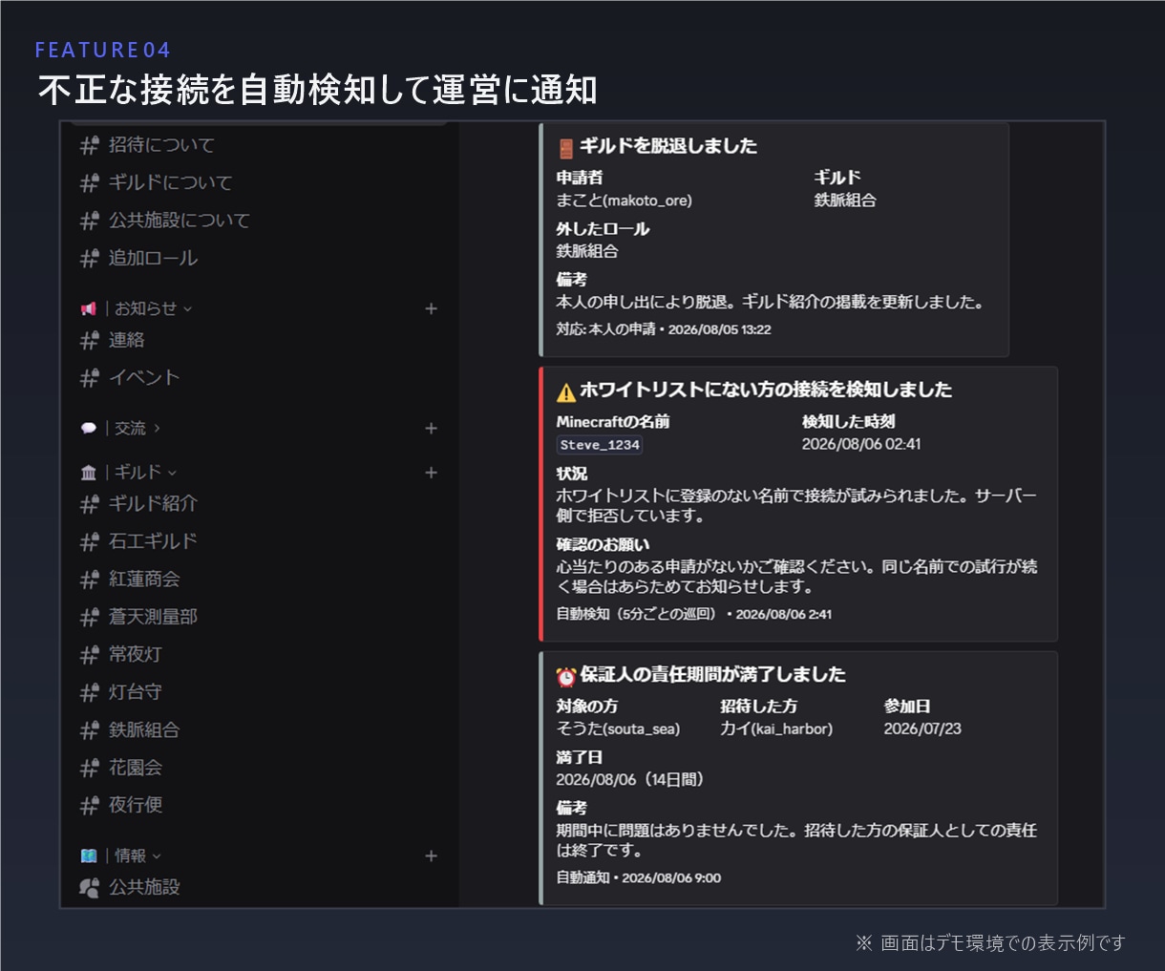Click join date 2026/07/23

point(922,729)
